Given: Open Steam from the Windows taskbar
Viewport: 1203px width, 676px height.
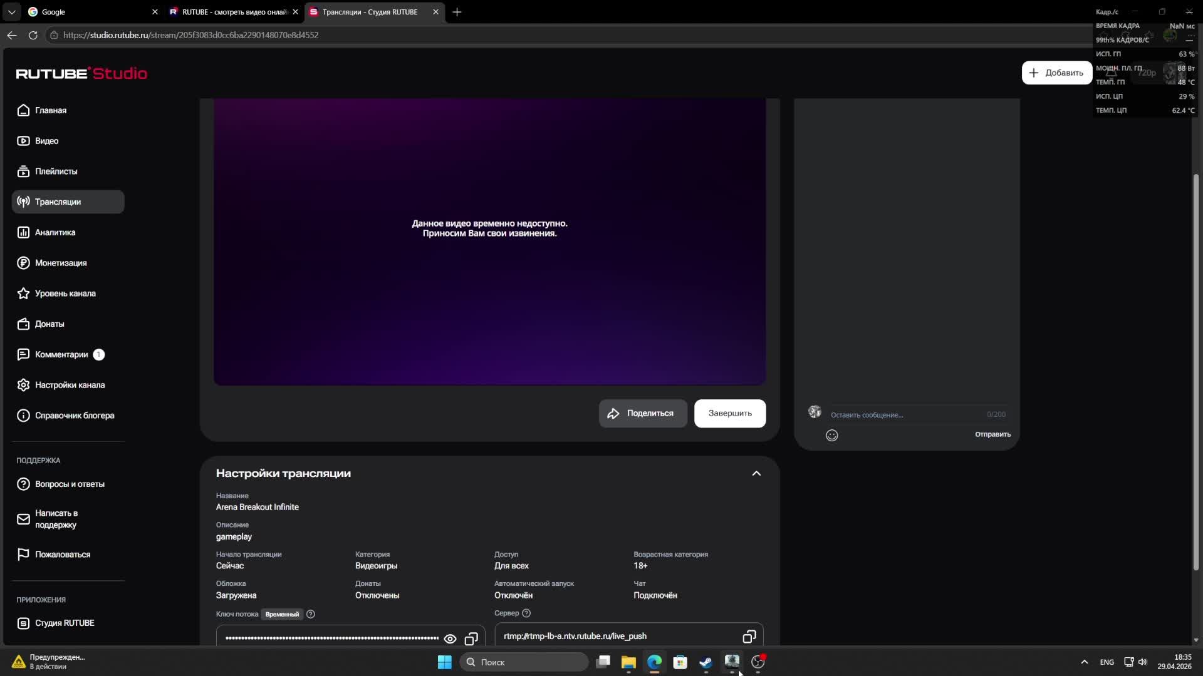Looking at the screenshot, I should pyautogui.click(x=706, y=662).
